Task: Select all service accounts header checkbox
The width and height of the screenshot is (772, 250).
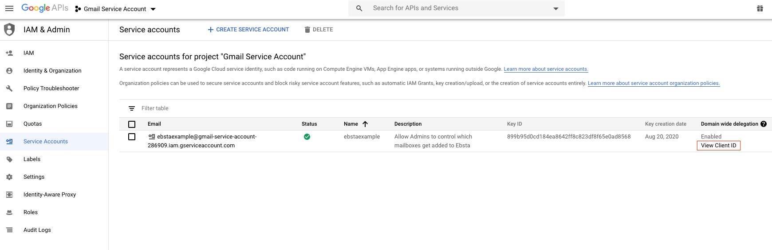Action: (132, 124)
